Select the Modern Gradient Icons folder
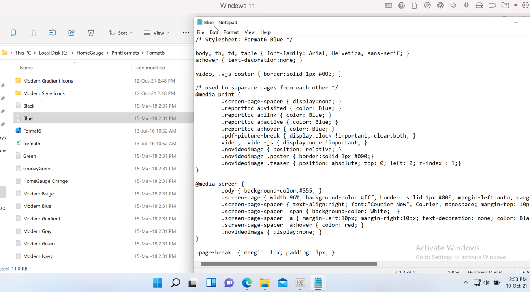Screen dimensions: 530x292 [x=48, y=81]
